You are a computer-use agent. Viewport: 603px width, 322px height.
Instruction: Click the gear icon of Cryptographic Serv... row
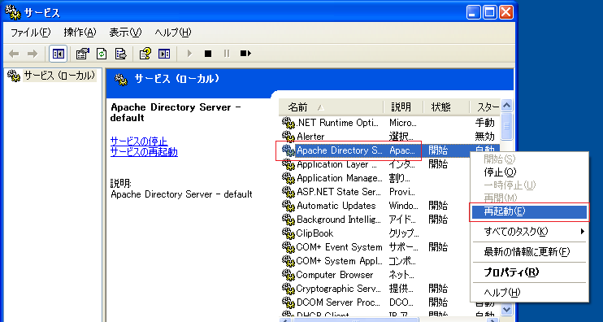pos(288,289)
